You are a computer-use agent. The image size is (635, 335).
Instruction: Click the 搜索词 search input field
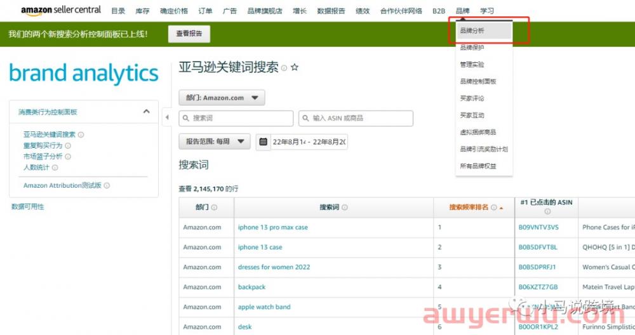(236, 118)
